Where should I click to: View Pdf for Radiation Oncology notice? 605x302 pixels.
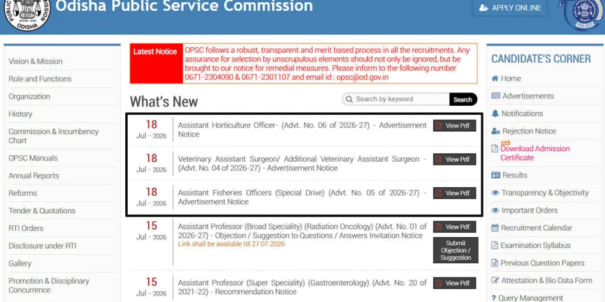tap(454, 227)
